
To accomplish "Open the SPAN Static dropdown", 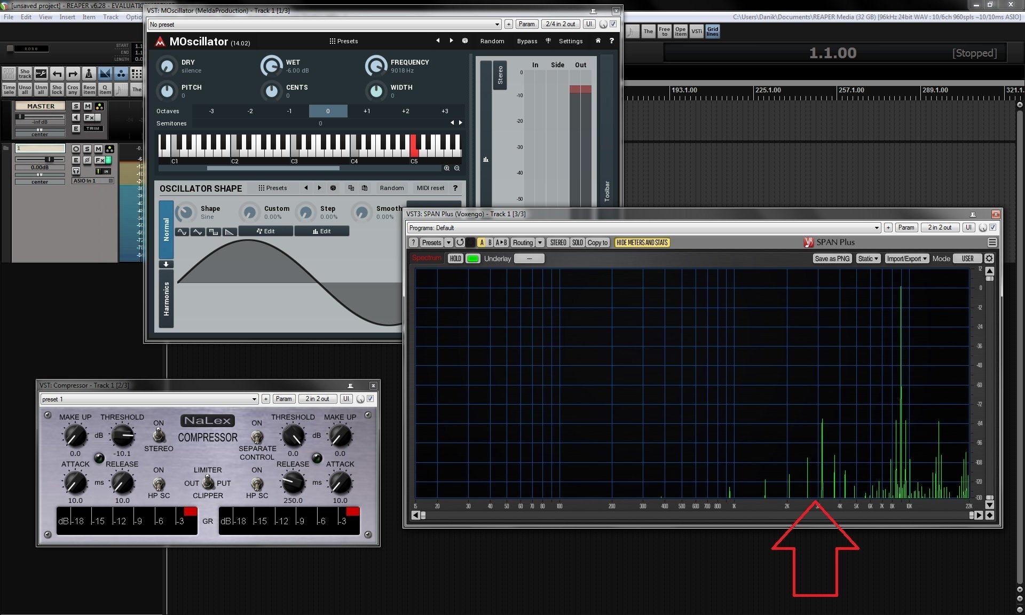I will (x=868, y=258).
